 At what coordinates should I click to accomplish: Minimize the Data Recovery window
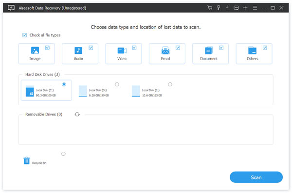264,8
